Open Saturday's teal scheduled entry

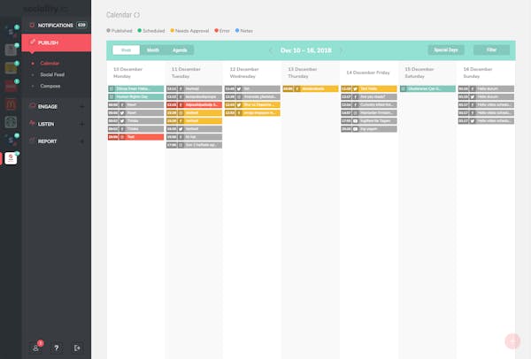click(427, 88)
